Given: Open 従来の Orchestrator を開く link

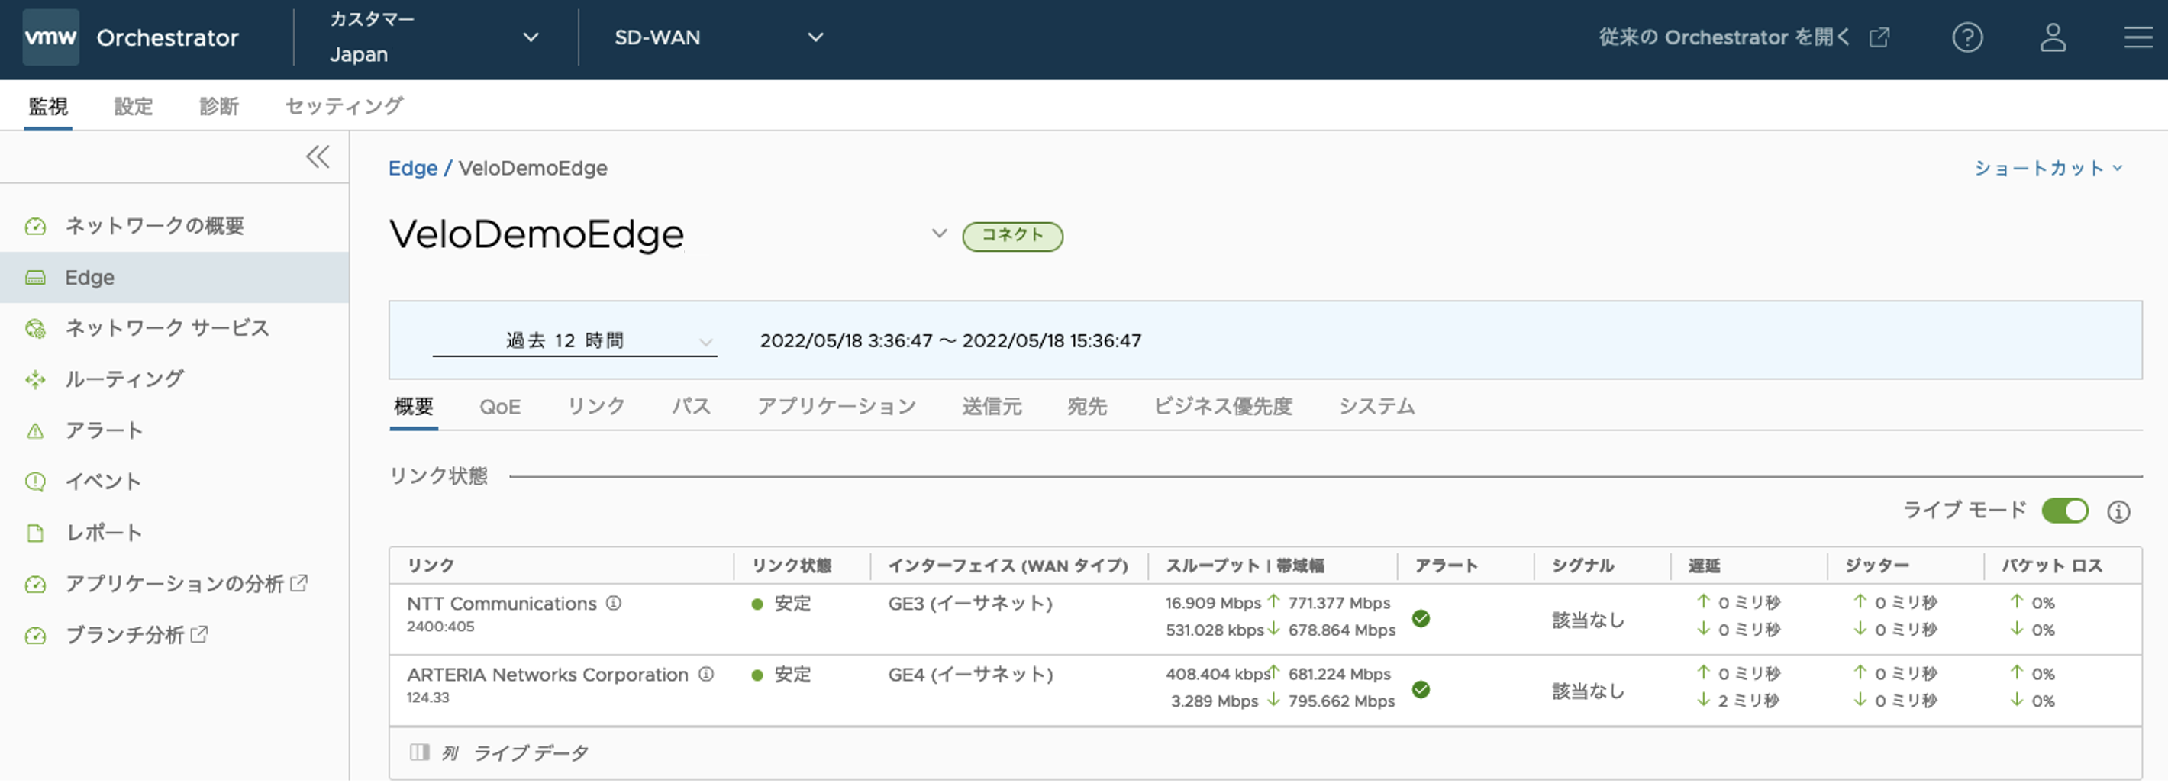Looking at the screenshot, I should [x=1743, y=38].
